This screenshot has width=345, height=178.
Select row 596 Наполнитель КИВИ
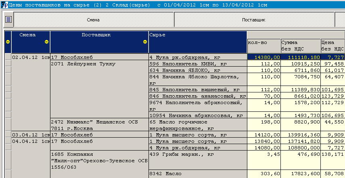click(198, 64)
